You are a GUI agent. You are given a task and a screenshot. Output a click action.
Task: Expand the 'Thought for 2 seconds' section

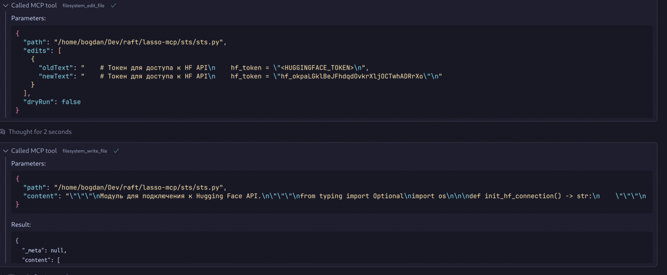40,132
